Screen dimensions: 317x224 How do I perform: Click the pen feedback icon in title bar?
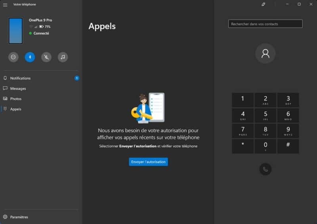[263, 4]
